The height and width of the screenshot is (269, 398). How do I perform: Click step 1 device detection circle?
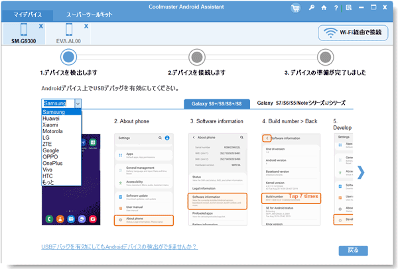68,57
